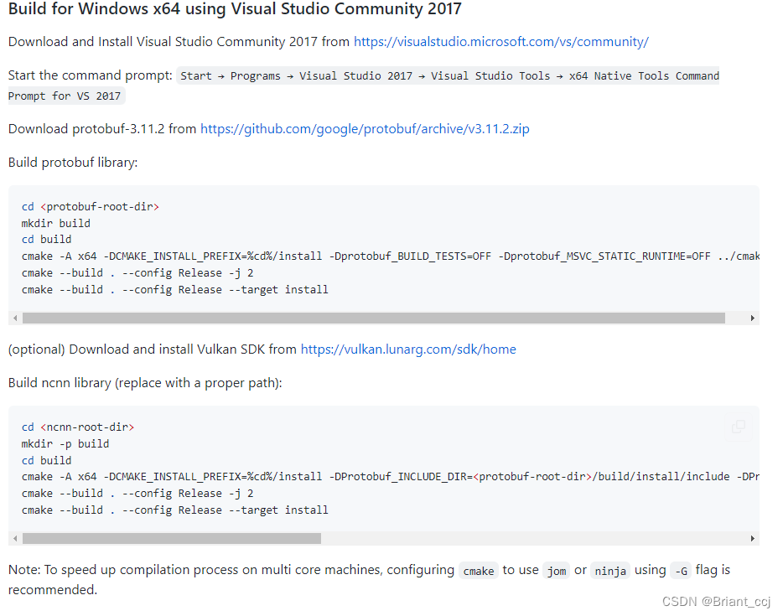The width and height of the screenshot is (783, 616).
Task: Click the 'cd <ncnn-root-dir>' code line
Action: pos(78,427)
